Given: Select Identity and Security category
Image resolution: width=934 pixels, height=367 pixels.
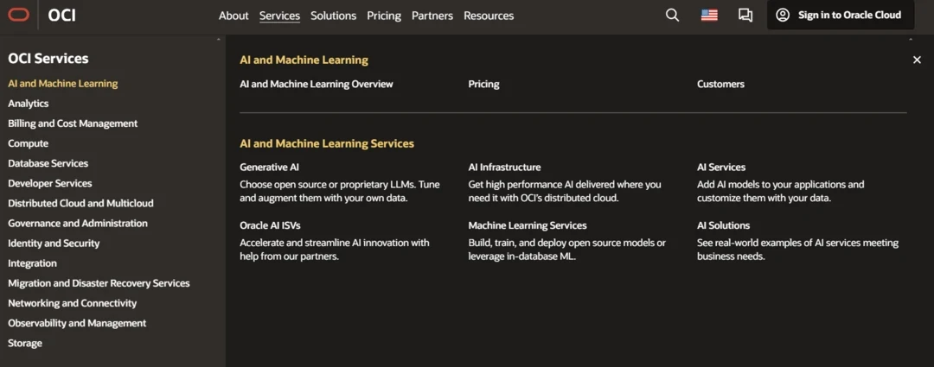Looking at the screenshot, I should [x=54, y=244].
